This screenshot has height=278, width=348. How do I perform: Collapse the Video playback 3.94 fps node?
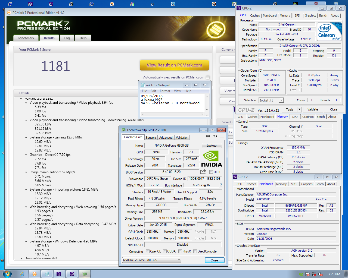[26, 103]
